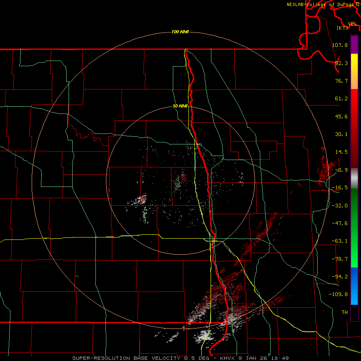Click the purple segment of the color bar

tap(354, 45)
